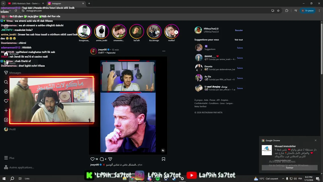Image resolution: width=323 pixels, height=182 pixels.
Task: Open the Plus hamburger menu in sidebar
Action: (9, 158)
